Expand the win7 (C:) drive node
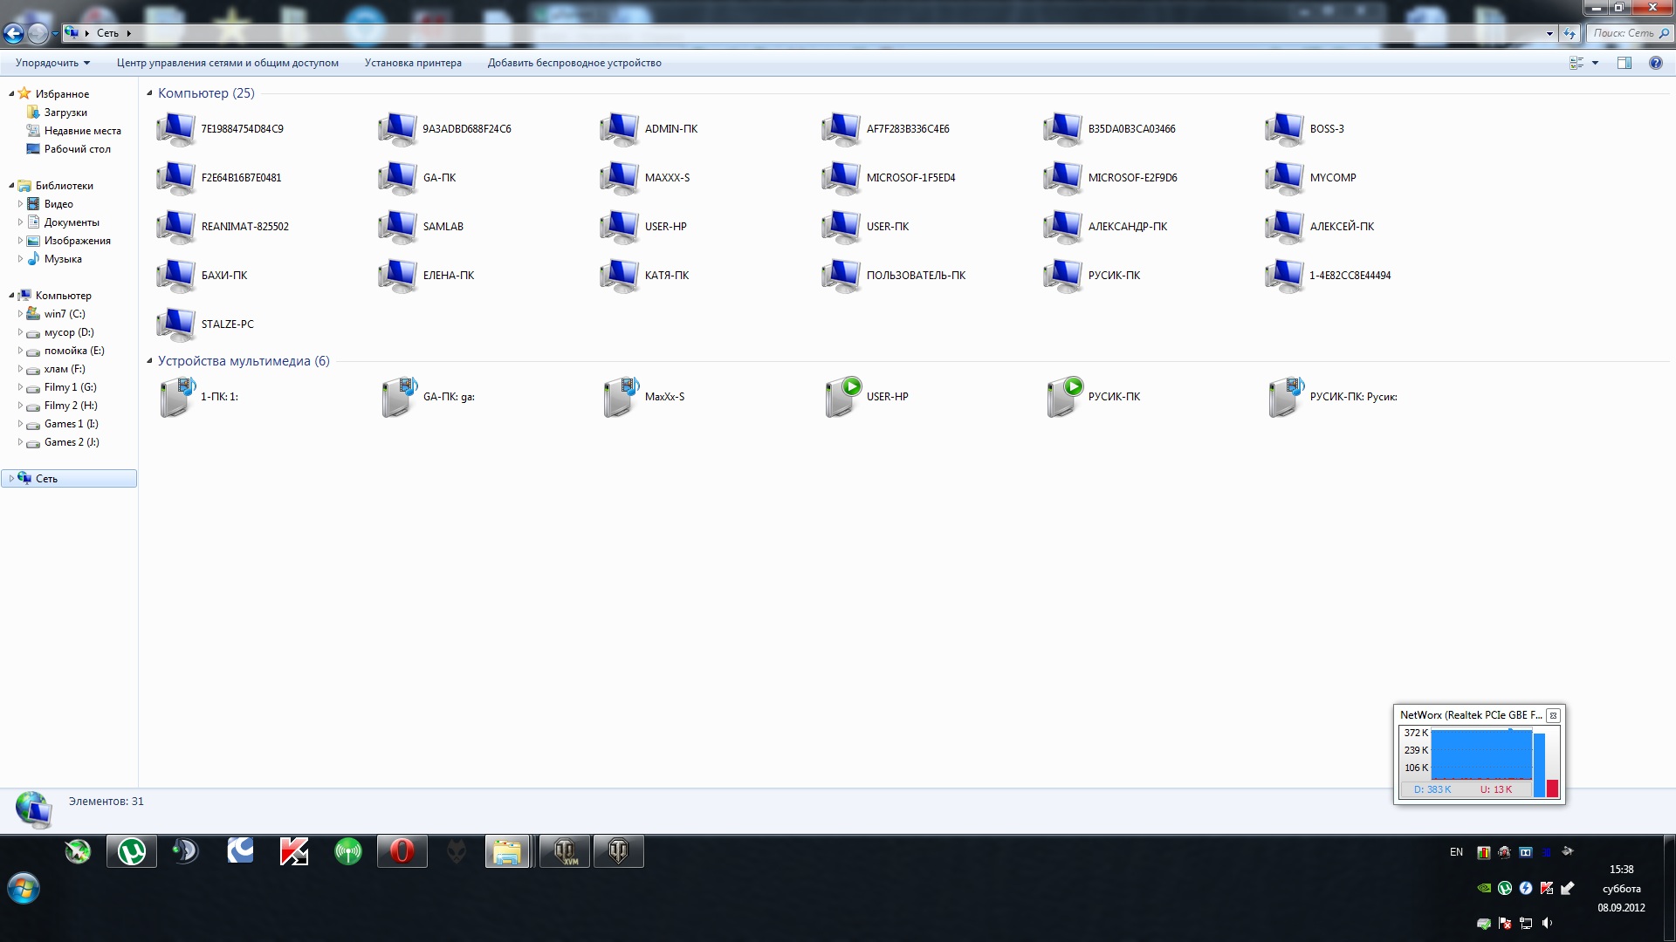This screenshot has height=942, width=1676. click(20, 314)
